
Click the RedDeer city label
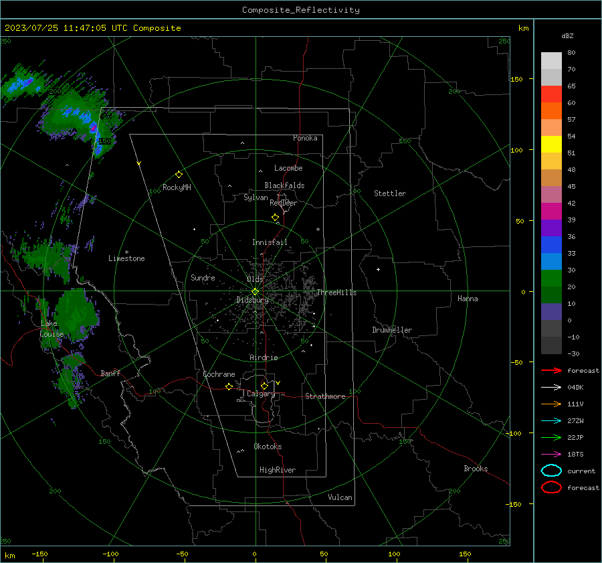pos(284,203)
